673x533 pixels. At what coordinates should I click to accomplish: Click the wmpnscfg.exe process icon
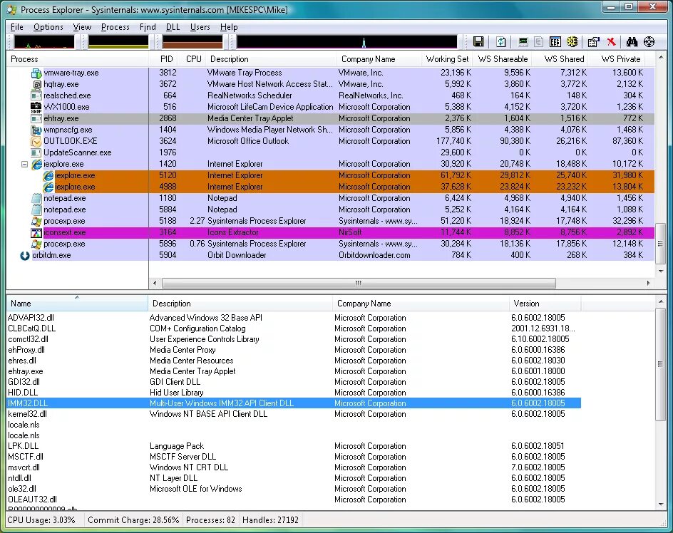click(x=36, y=130)
